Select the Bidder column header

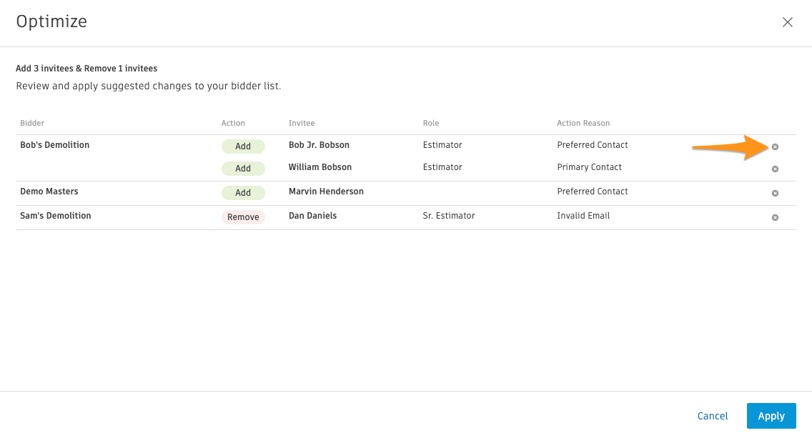pyautogui.click(x=32, y=123)
